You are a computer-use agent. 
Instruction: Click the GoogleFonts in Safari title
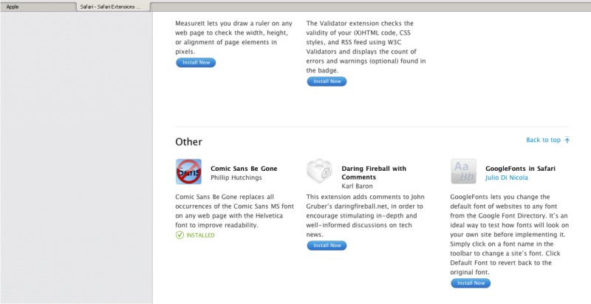pos(520,169)
